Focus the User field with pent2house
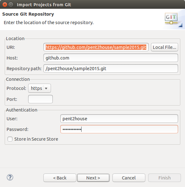This screenshot has height=187, width=185. (119, 118)
